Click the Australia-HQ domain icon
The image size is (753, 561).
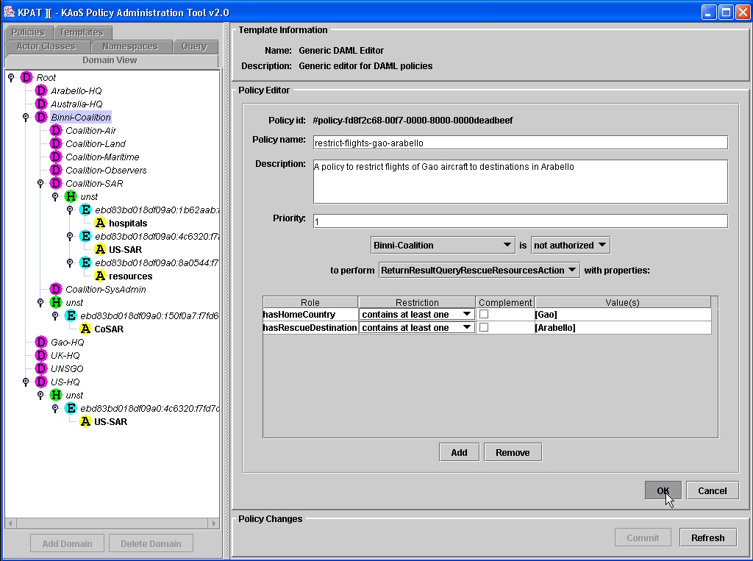(x=41, y=104)
